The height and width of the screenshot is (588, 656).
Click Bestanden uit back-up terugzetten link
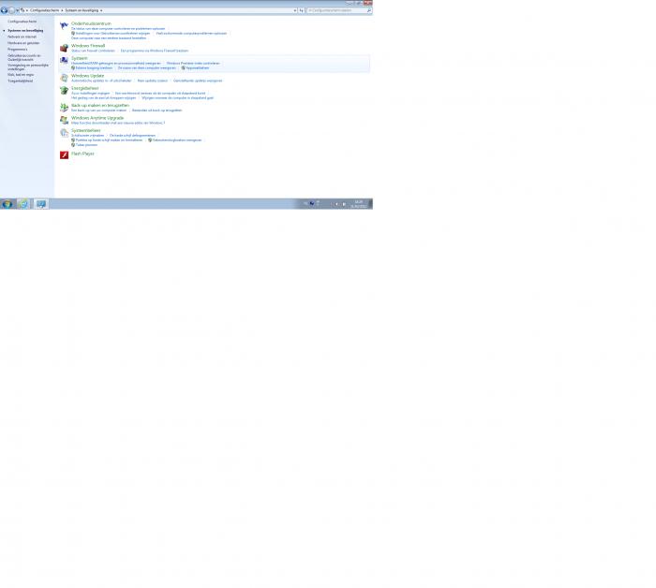157,110
